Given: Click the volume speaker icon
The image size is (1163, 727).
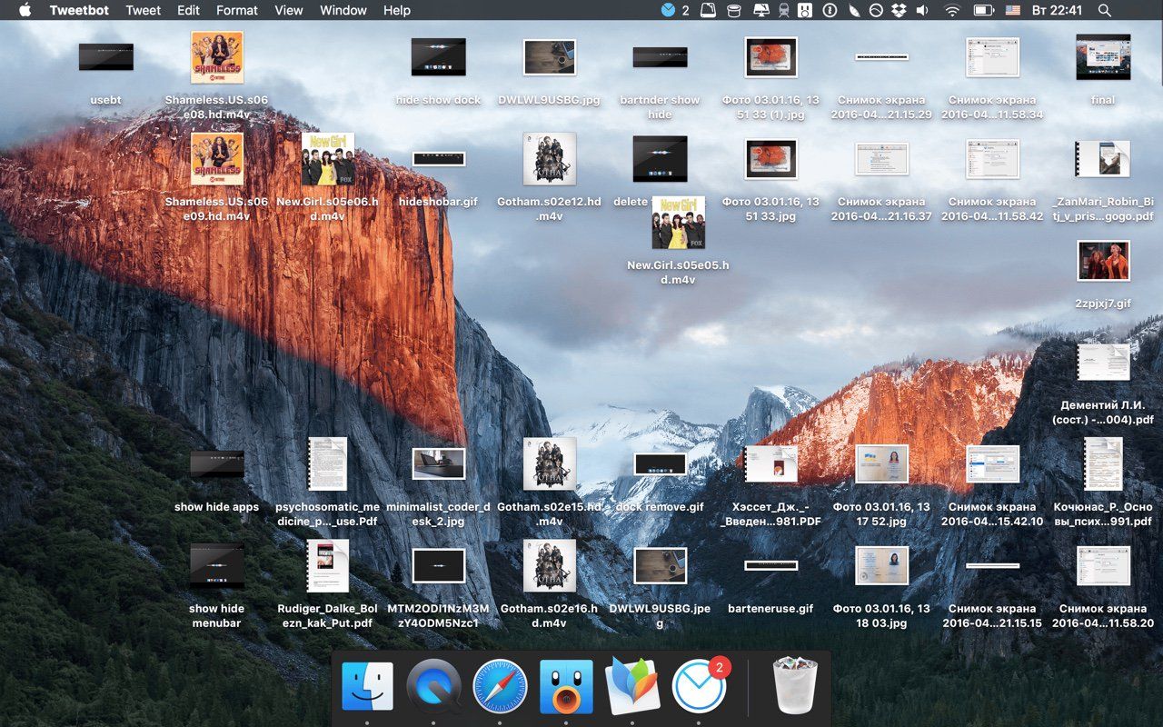Looking at the screenshot, I should [923, 10].
